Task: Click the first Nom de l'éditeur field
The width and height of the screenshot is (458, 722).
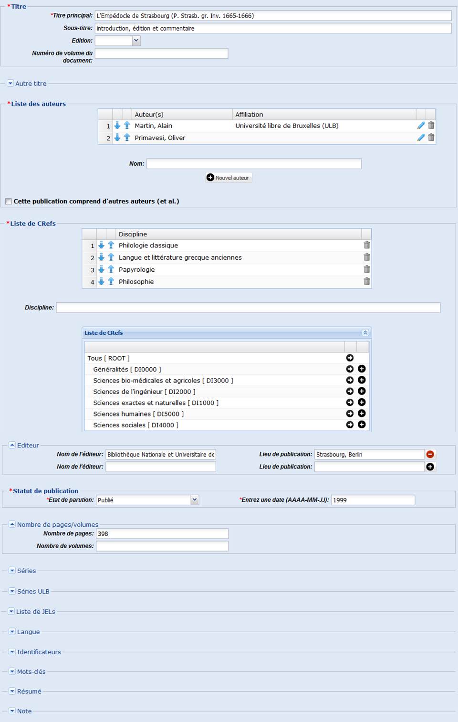Action: [x=161, y=454]
